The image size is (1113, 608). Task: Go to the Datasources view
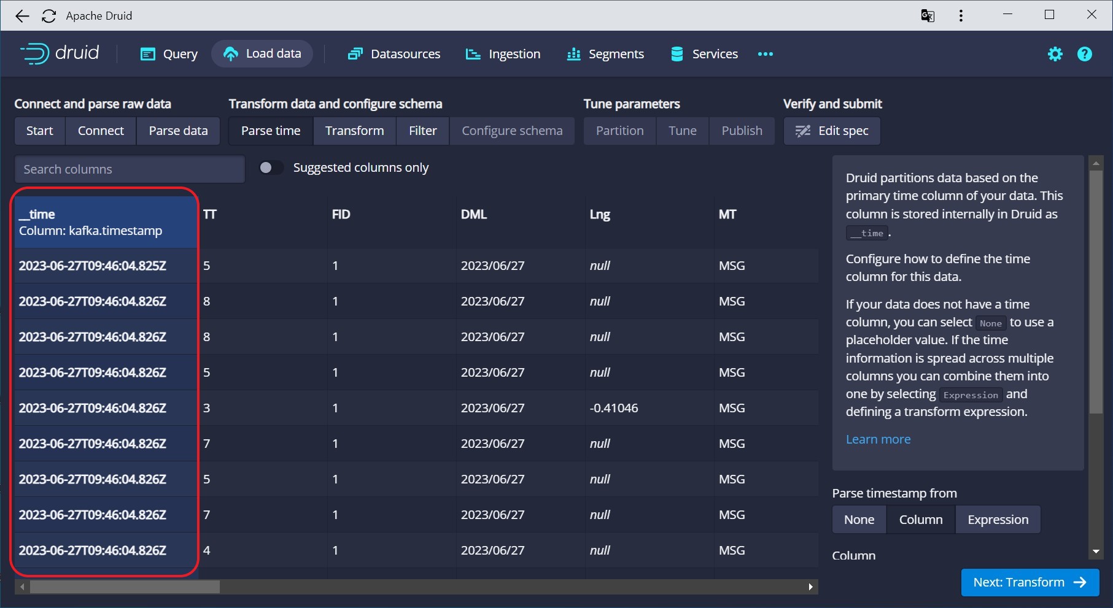[x=394, y=54]
